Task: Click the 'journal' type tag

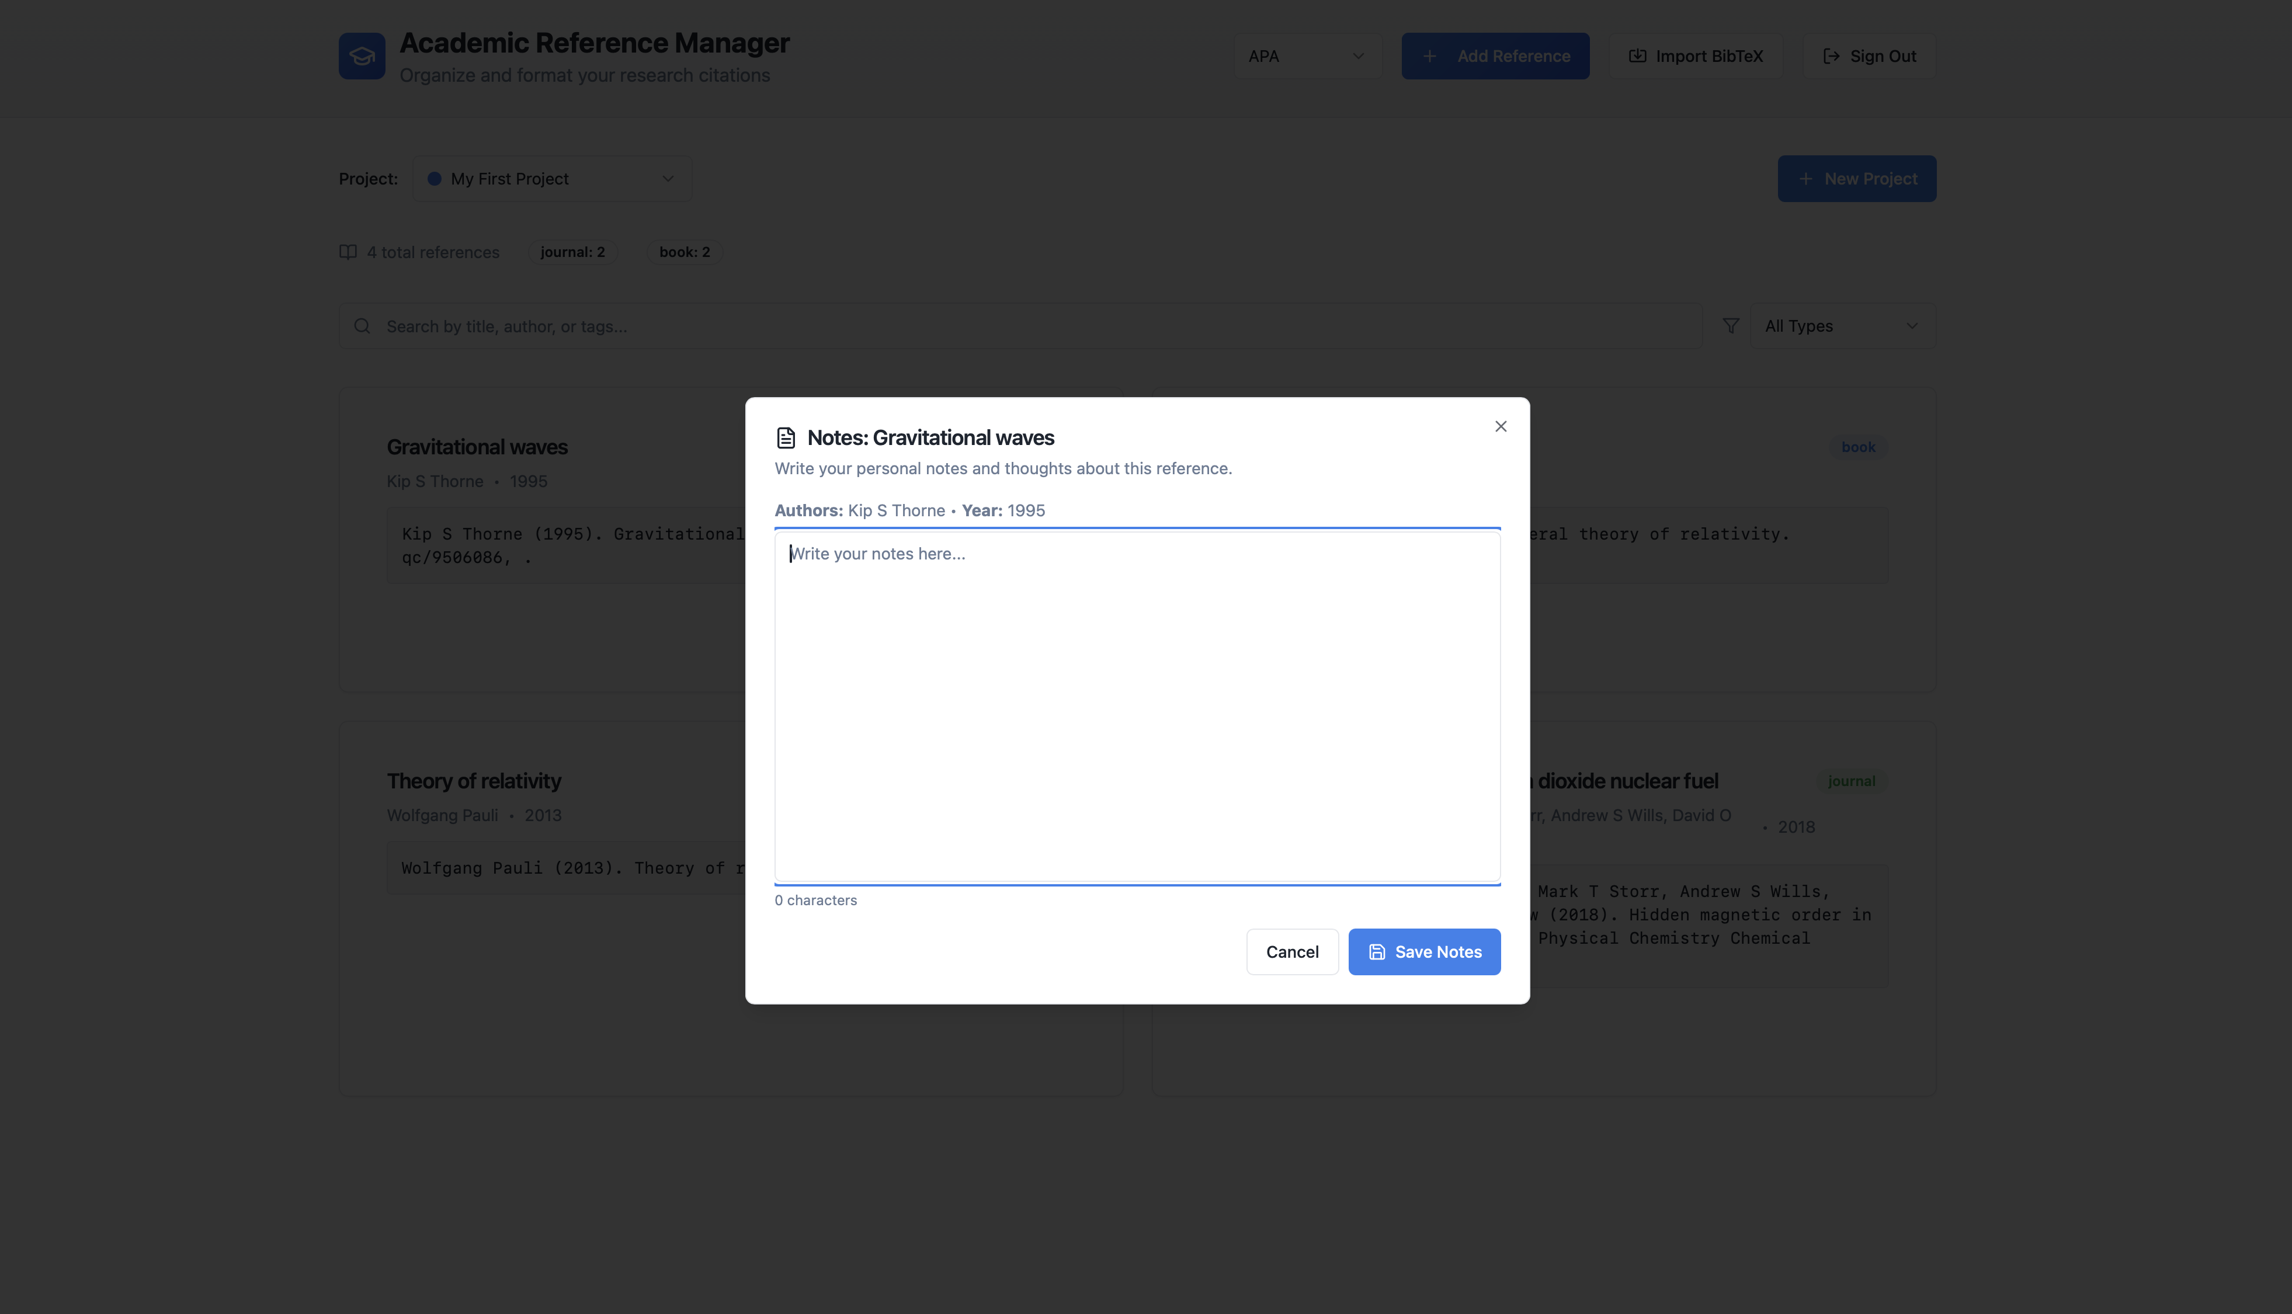Action: [x=1851, y=781]
